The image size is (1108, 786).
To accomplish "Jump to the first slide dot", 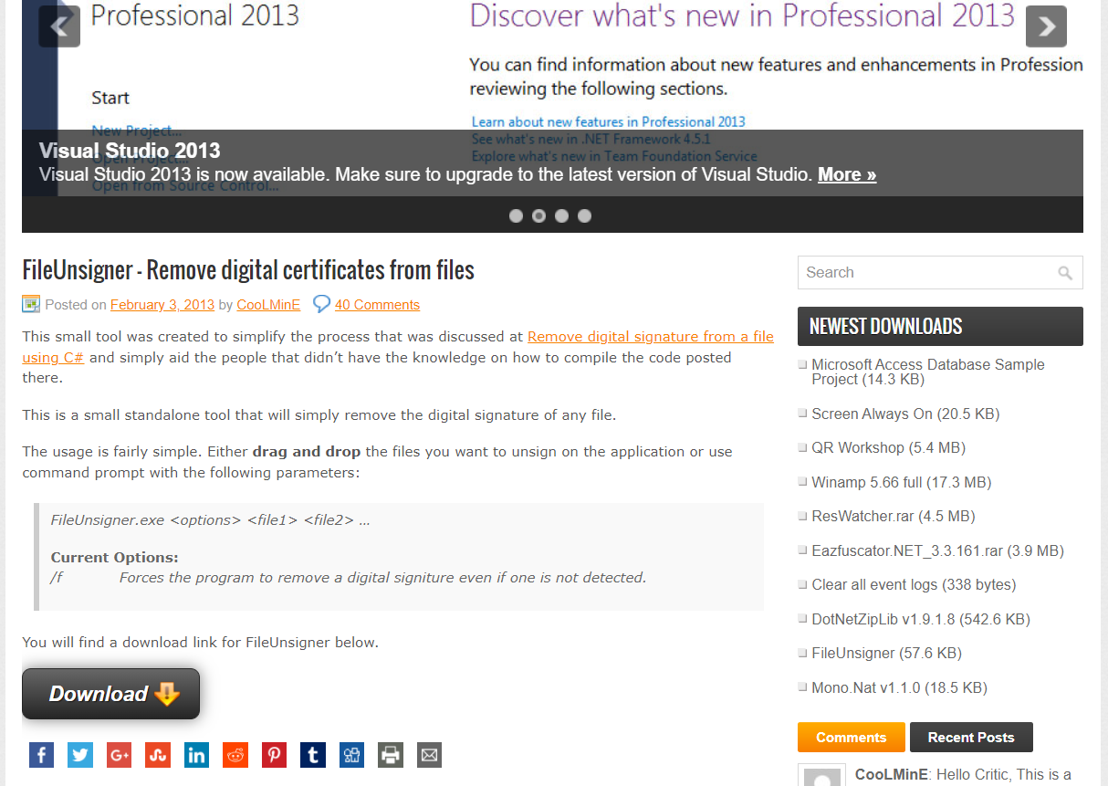I will pyautogui.click(x=516, y=216).
